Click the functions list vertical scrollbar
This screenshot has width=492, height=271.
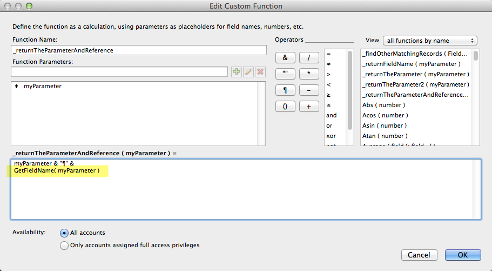(x=476, y=97)
